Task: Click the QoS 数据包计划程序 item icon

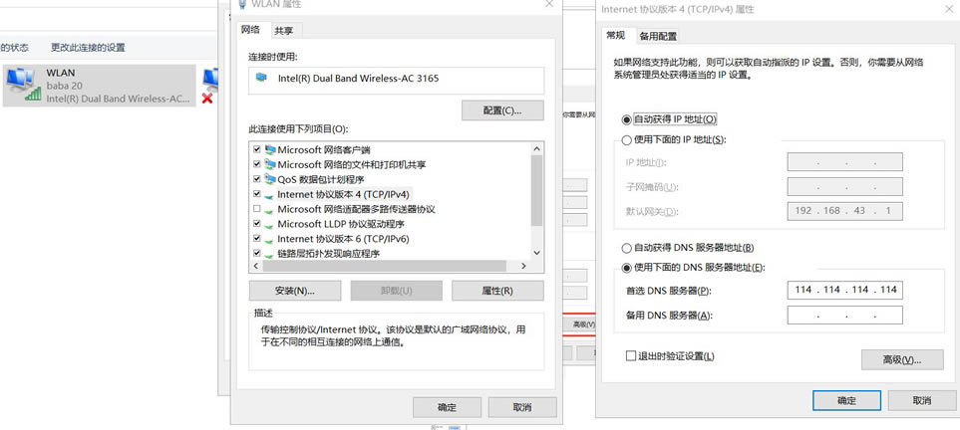Action: pos(270,179)
